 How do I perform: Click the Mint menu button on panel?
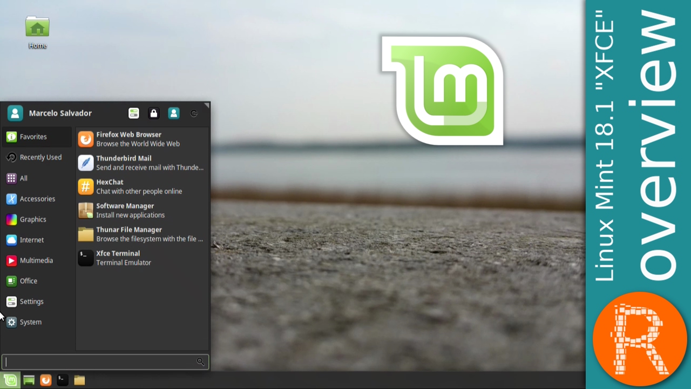pos(10,380)
